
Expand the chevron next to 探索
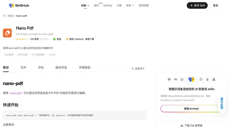coord(133,6)
